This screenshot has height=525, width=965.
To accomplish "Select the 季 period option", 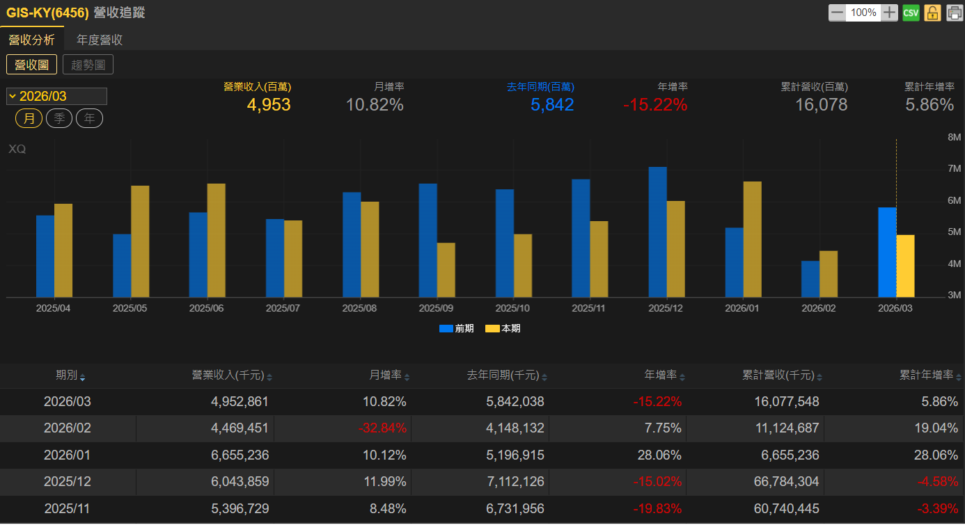I will (58, 118).
